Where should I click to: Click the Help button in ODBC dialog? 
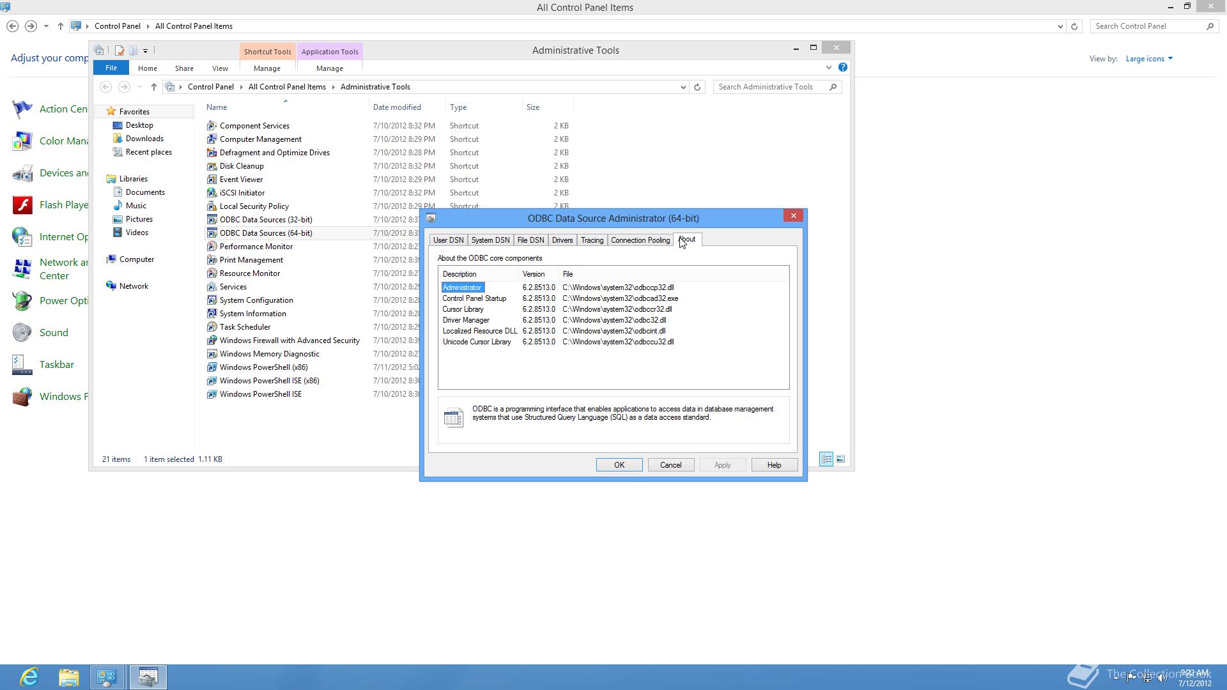774,465
